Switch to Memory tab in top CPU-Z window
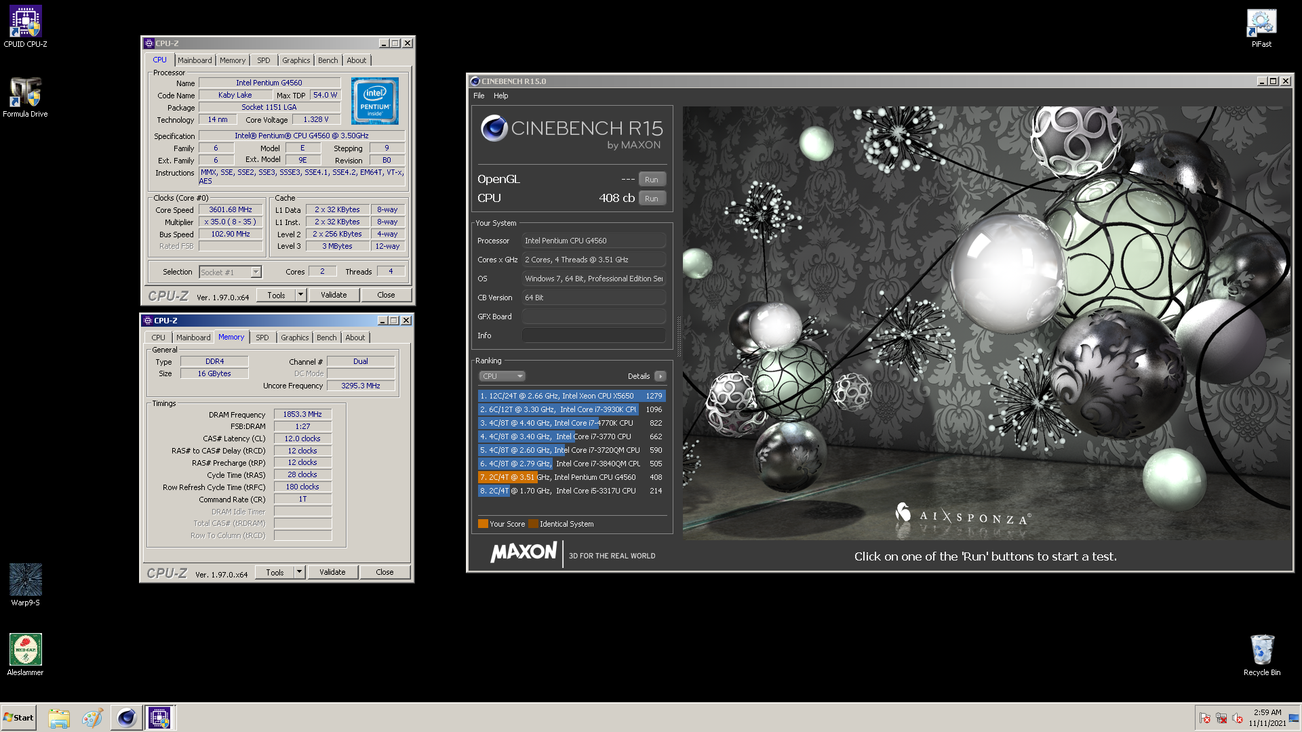The image size is (1302, 732). tap(233, 60)
